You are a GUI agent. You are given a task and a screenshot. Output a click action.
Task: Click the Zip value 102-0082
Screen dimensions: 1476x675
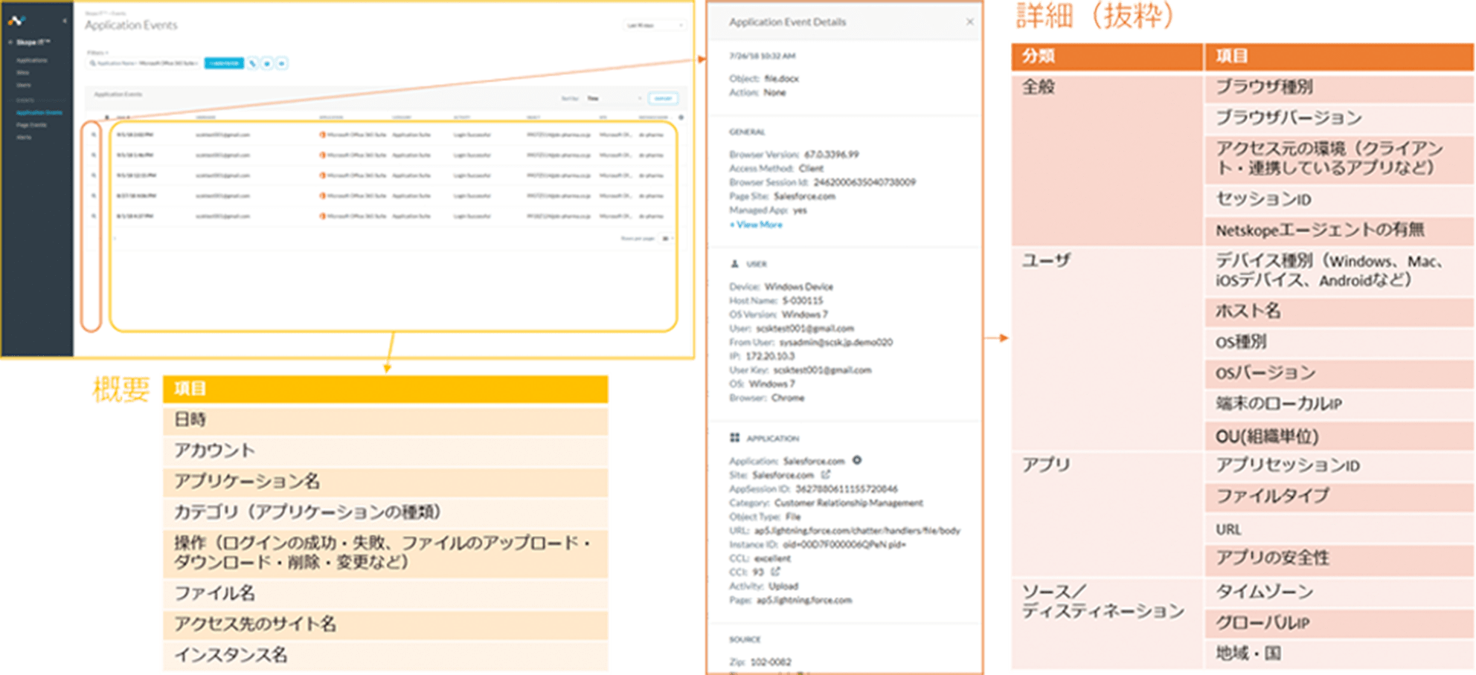(x=771, y=662)
